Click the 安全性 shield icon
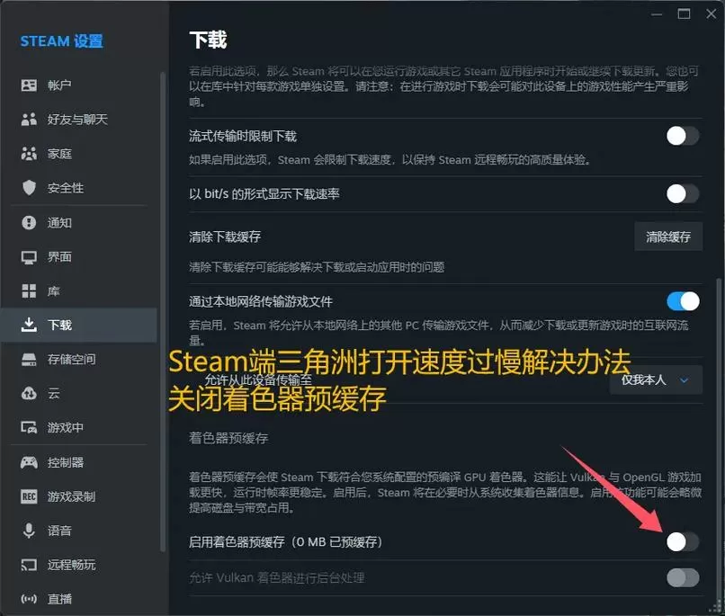Image resolution: width=725 pixels, height=616 pixels. pyautogui.click(x=29, y=188)
